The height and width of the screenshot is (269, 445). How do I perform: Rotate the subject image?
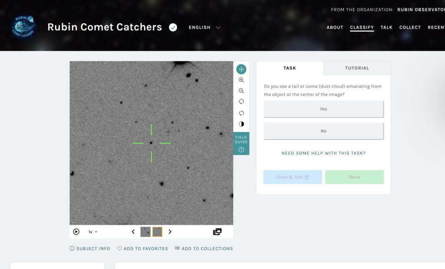tap(241, 102)
